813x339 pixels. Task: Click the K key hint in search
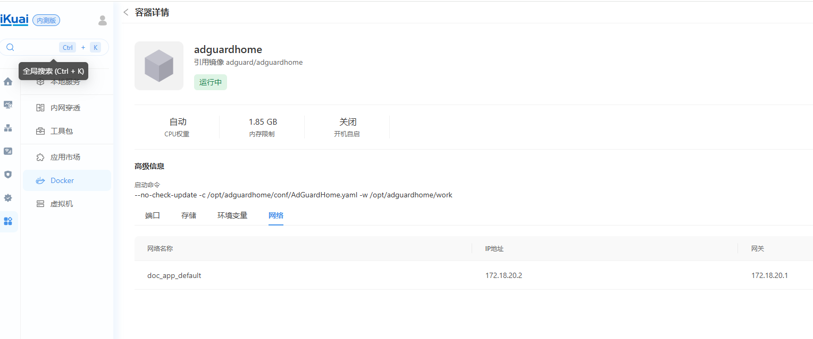(x=95, y=47)
